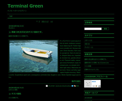Go to page 2 in pagination

tap(39, 21)
